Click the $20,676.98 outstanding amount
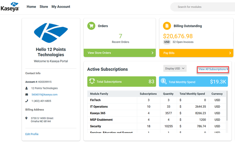235x142 pixels. tap(178, 36)
